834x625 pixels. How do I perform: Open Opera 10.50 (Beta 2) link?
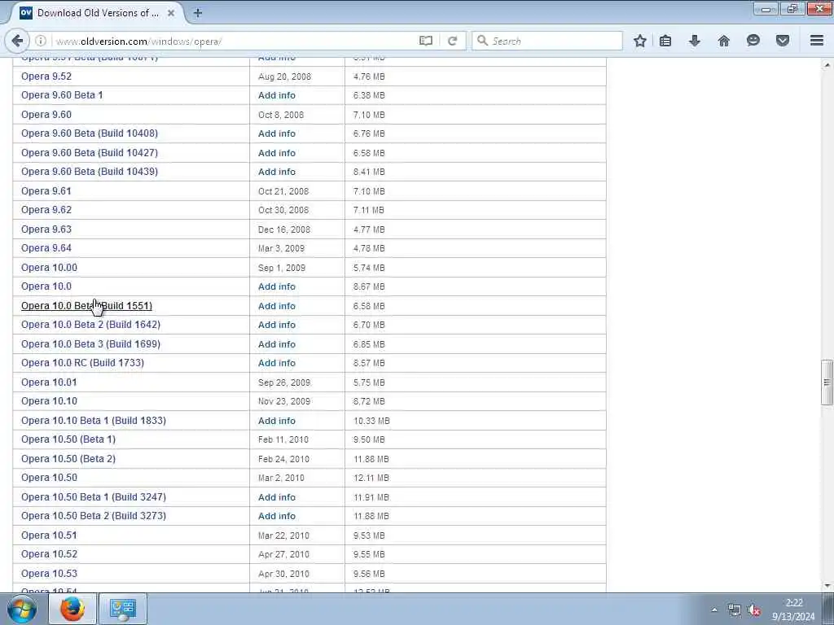click(68, 459)
